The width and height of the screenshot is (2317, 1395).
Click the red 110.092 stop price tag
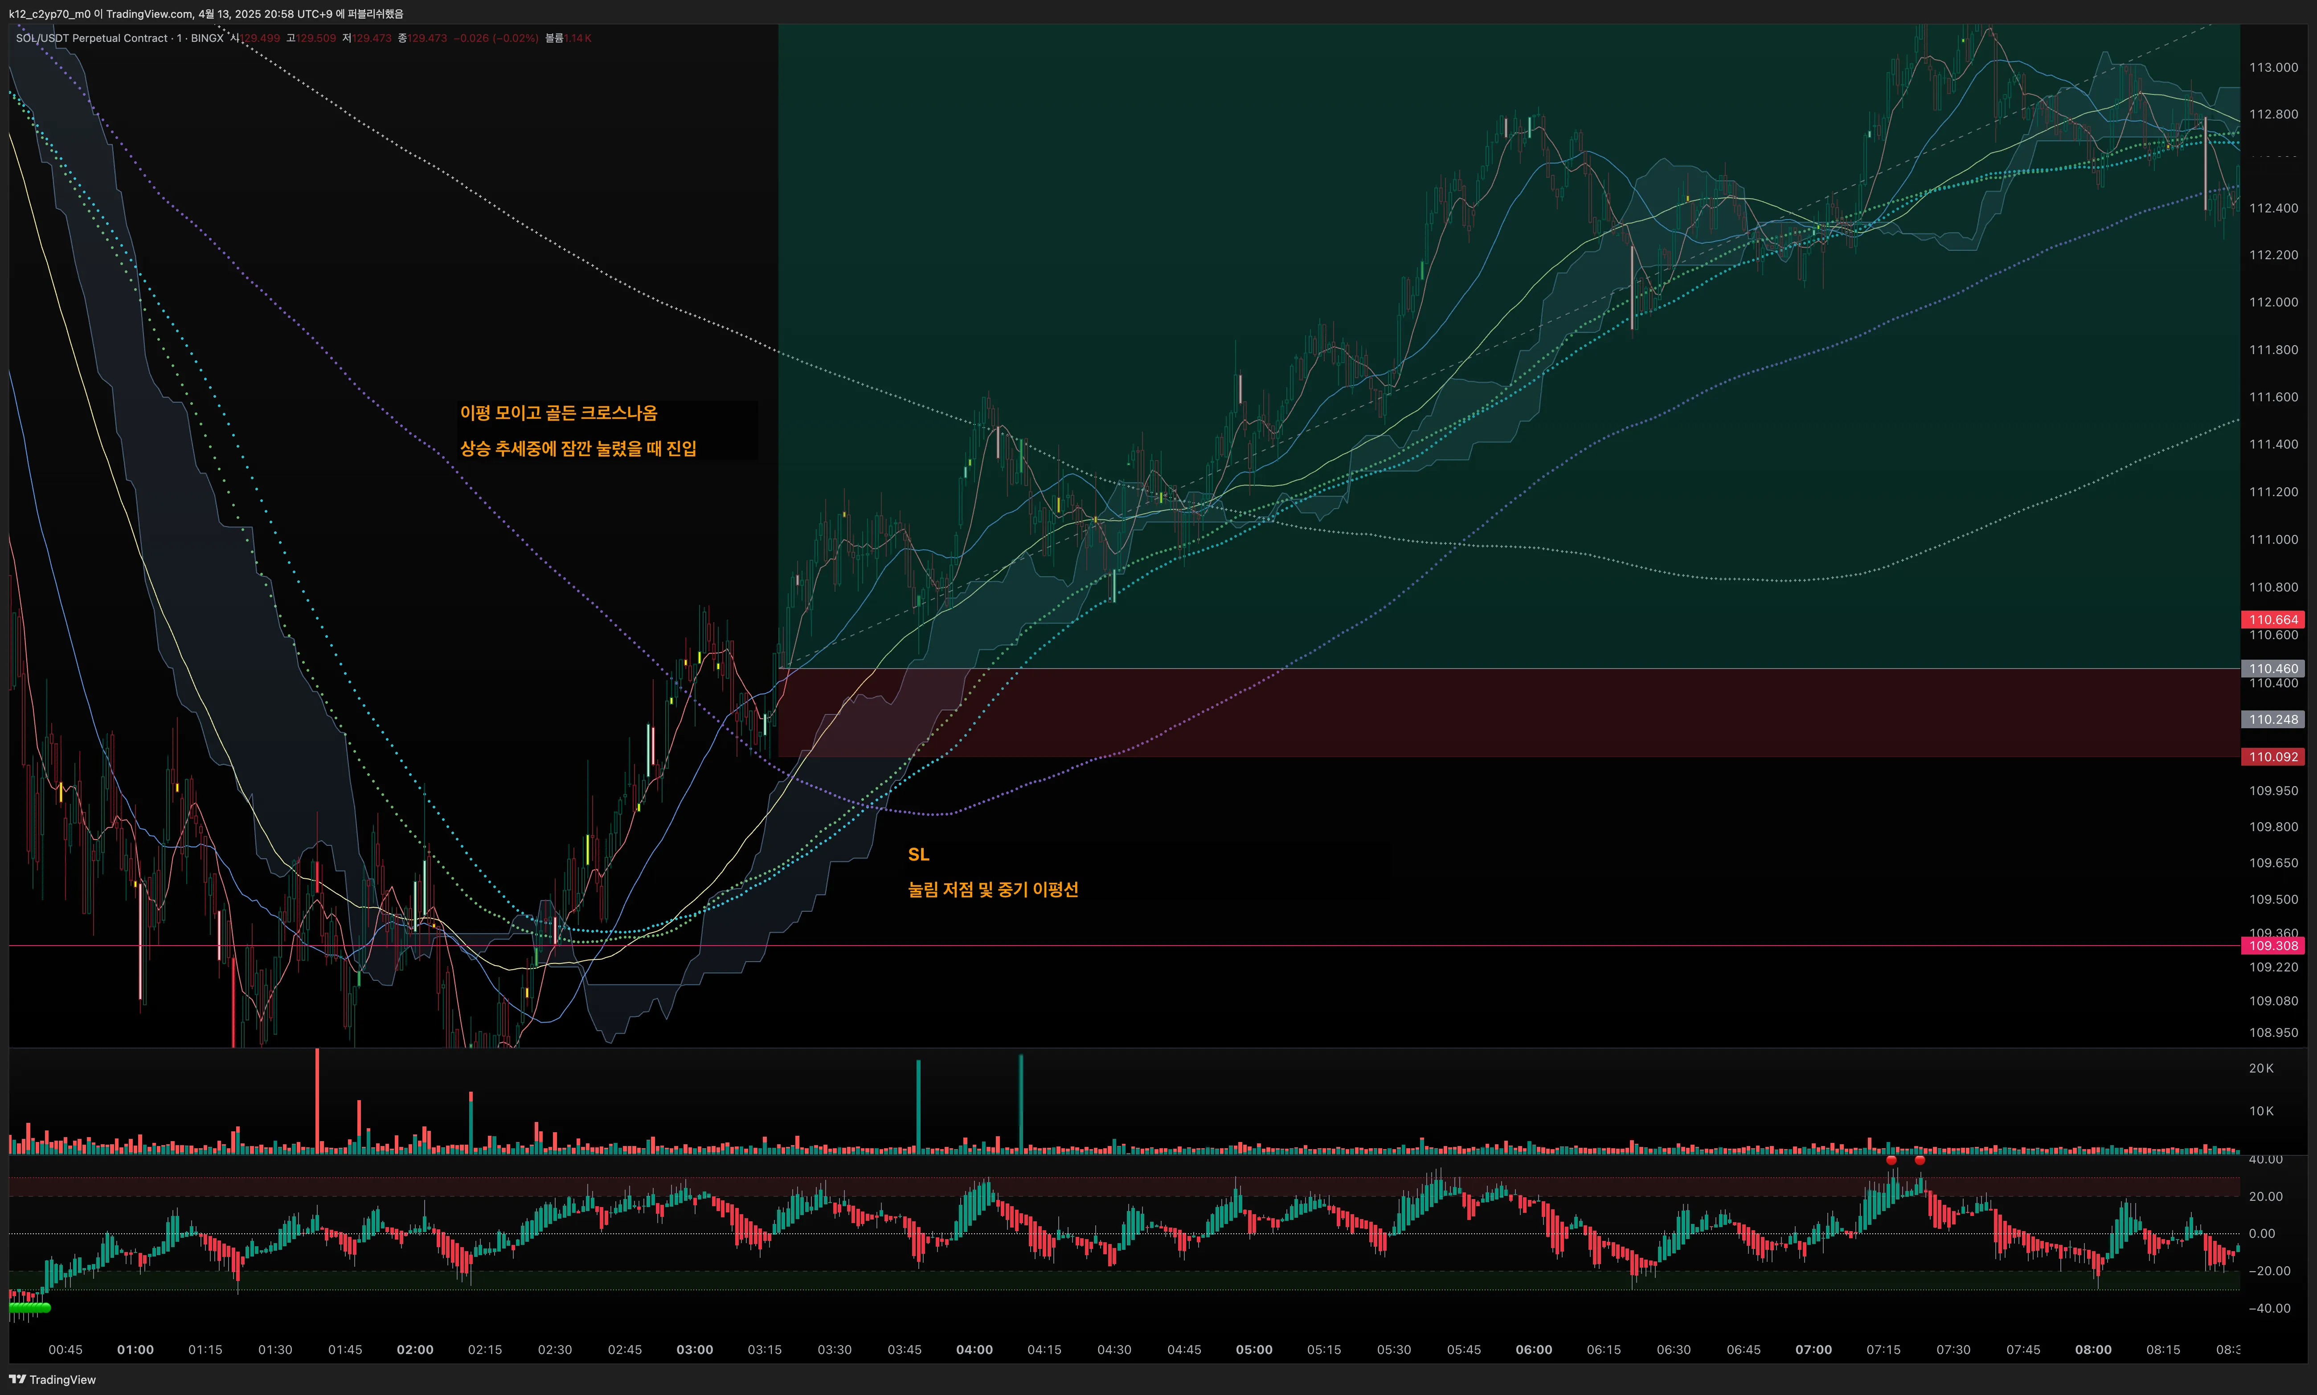(x=2273, y=757)
